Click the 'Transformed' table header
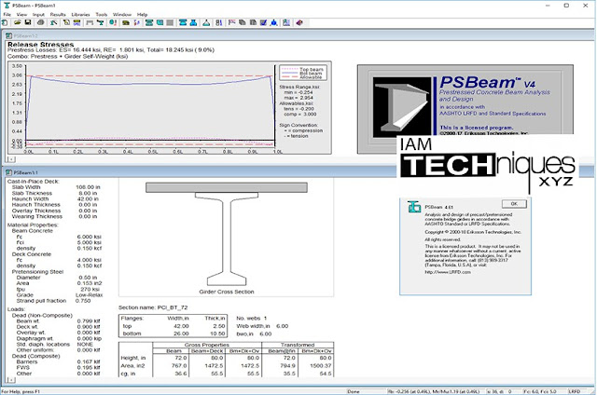The width and height of the screenshot is (597, 395). pyautogui.click(x=298, y=345)
